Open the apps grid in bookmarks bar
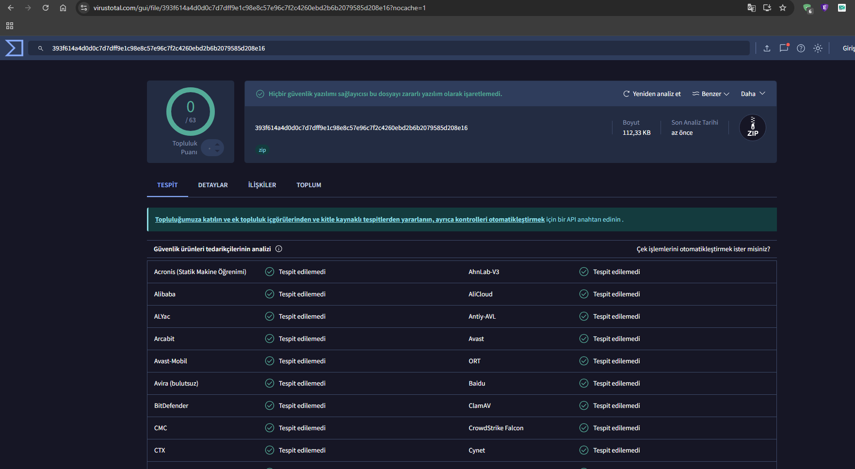Viewport: 855px width, 469px height. point(10,26)
